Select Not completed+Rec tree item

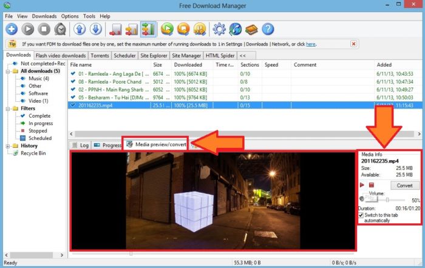43,63
